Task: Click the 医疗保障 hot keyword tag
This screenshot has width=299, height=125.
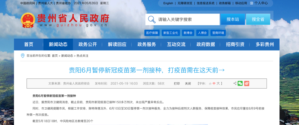Action: point(152,33)
